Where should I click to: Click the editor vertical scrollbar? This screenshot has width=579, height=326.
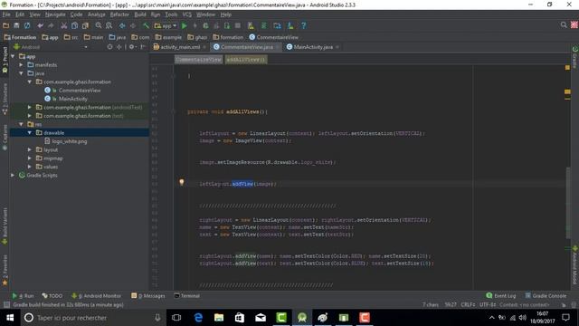[568, 203]
